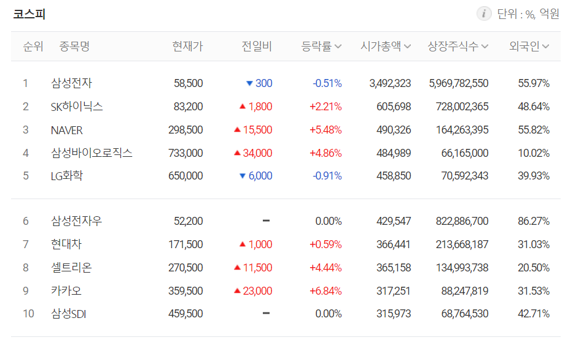Click listed shares 5,969,782,550
This screenshot has height=348, width=584.
pos(459,83)
